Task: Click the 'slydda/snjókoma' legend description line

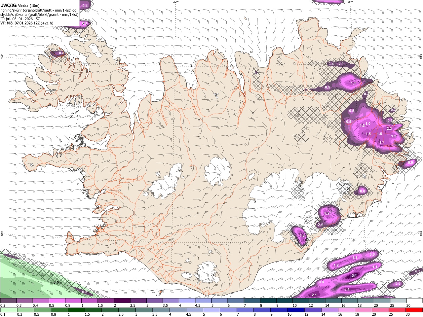Action: click(40, 14)
